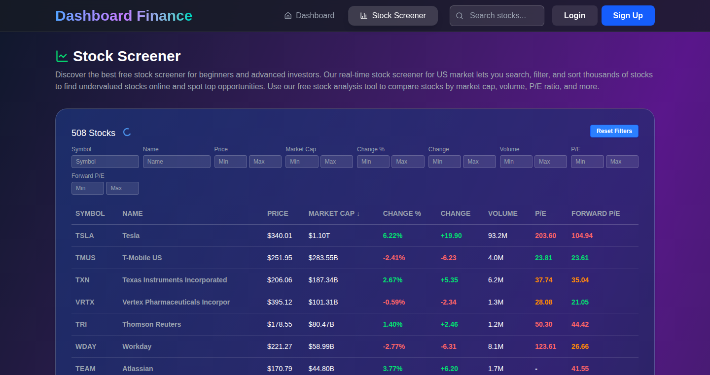Viewport: 710px width, 375px height.
Task: Focus the Price Min filter
Action: pos(231,162)
